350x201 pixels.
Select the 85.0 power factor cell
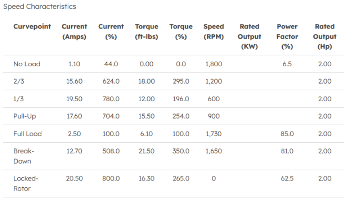coord(287,134)
